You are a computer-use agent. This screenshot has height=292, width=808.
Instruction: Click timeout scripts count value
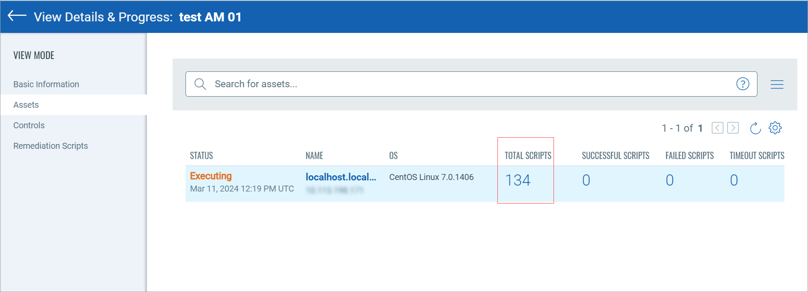[x=734, y=180]
